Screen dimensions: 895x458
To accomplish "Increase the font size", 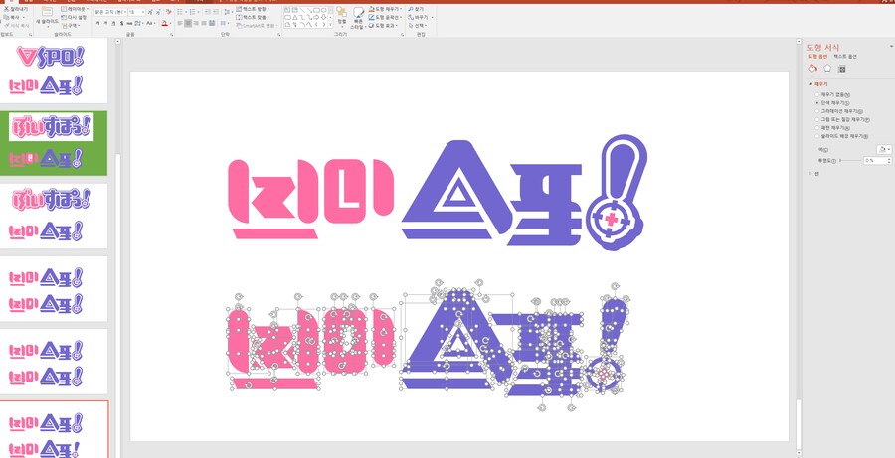I will click(150, 12).
